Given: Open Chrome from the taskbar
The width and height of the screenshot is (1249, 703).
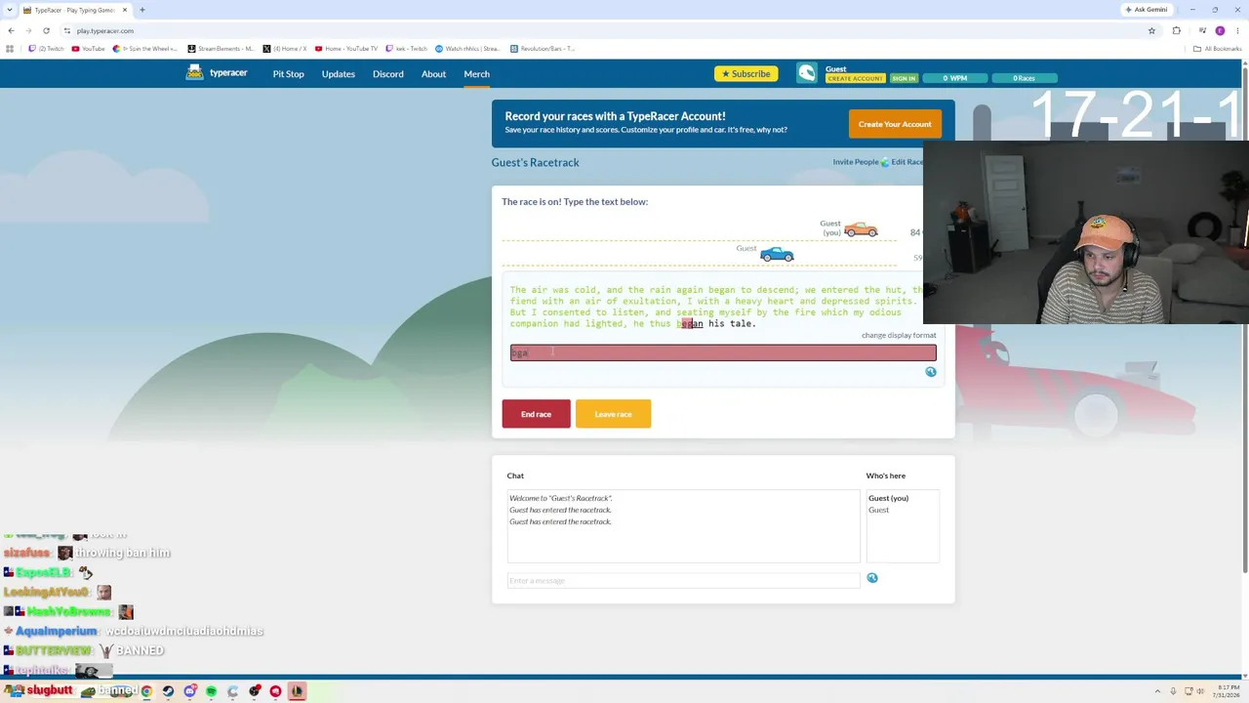Looking at the screenshot, I should click(x=146, y=691).
